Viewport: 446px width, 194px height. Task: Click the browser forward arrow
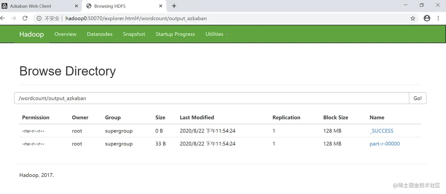[14, 18]
